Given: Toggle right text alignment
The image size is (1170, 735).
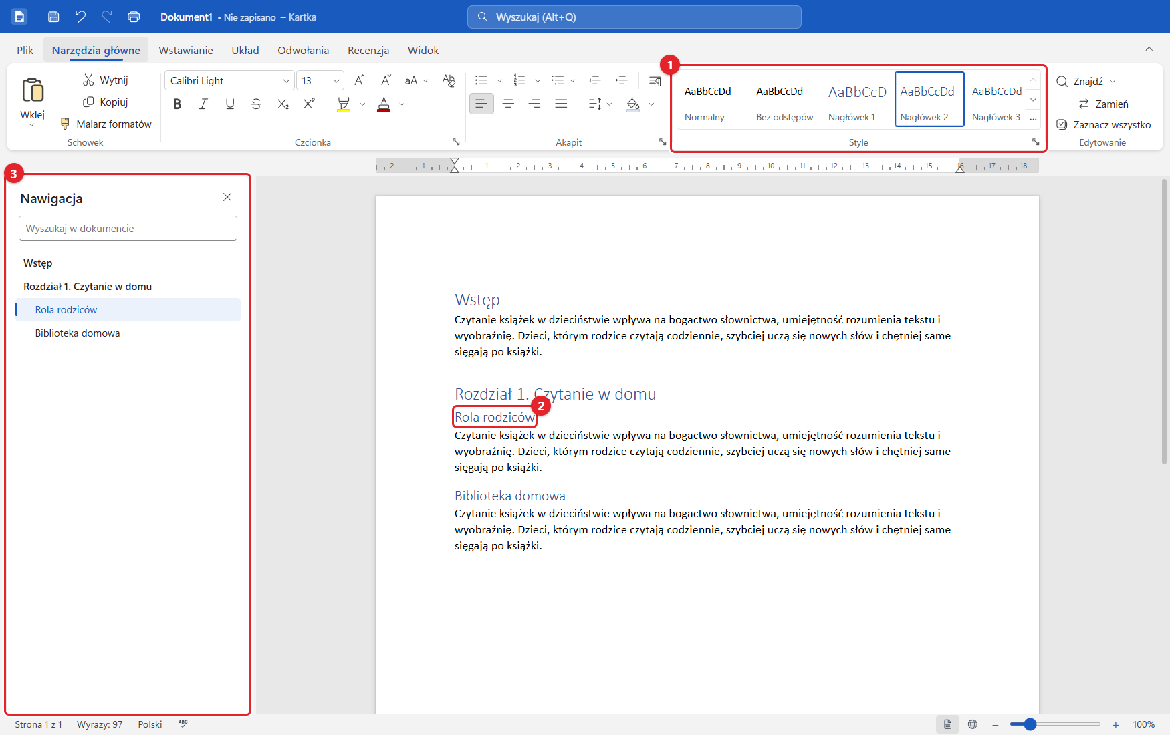Looking at the screenshot, I should pos(534,104).
